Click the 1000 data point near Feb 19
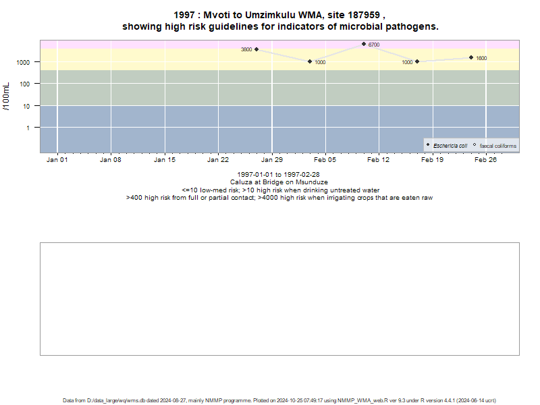 417,61
